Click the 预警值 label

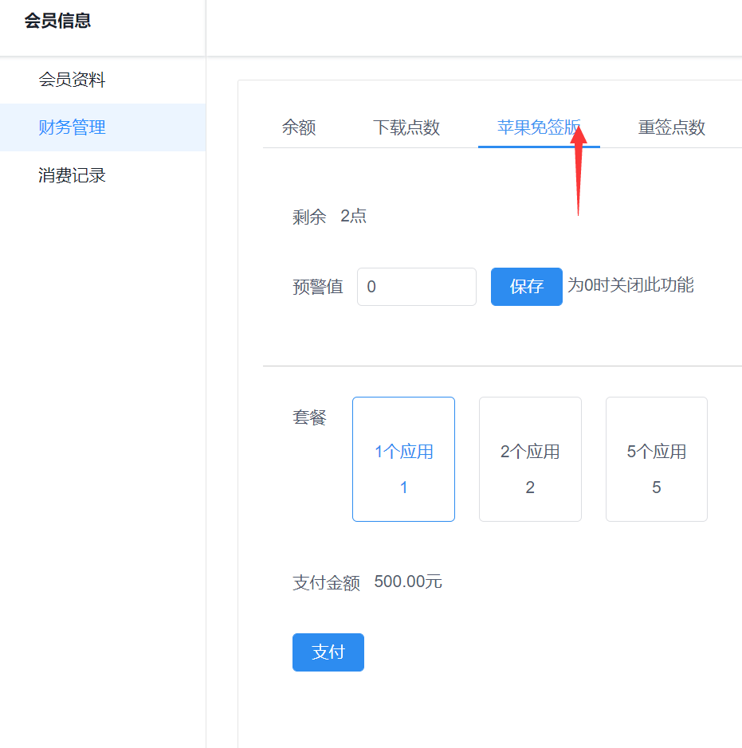click(x=318, y=287)
